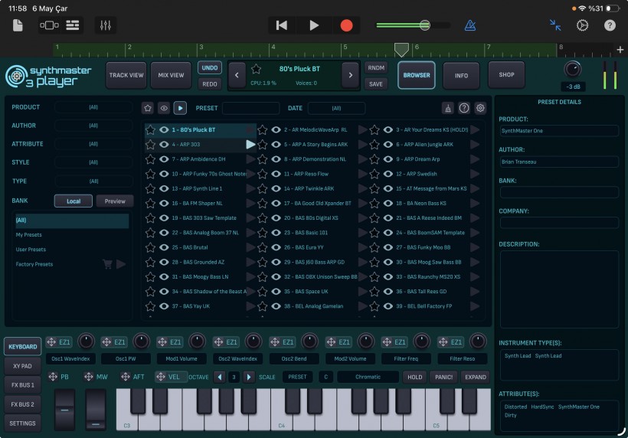The width and height of the screenshot is (628, 438).
Task: Open the MIX VIEW tab
Action: pyautogui.click(x=171, y=75)
